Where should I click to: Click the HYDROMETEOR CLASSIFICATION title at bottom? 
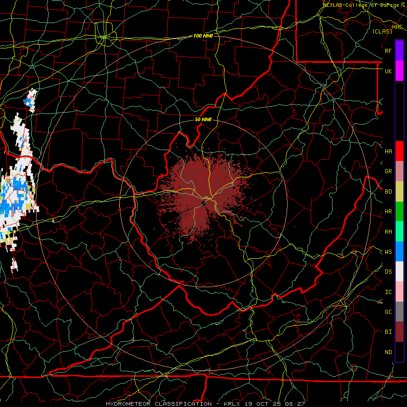click(x=159, y=404)
